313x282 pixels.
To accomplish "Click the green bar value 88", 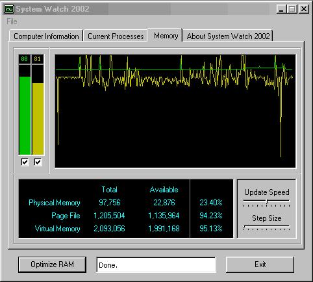I will [25, 59].
